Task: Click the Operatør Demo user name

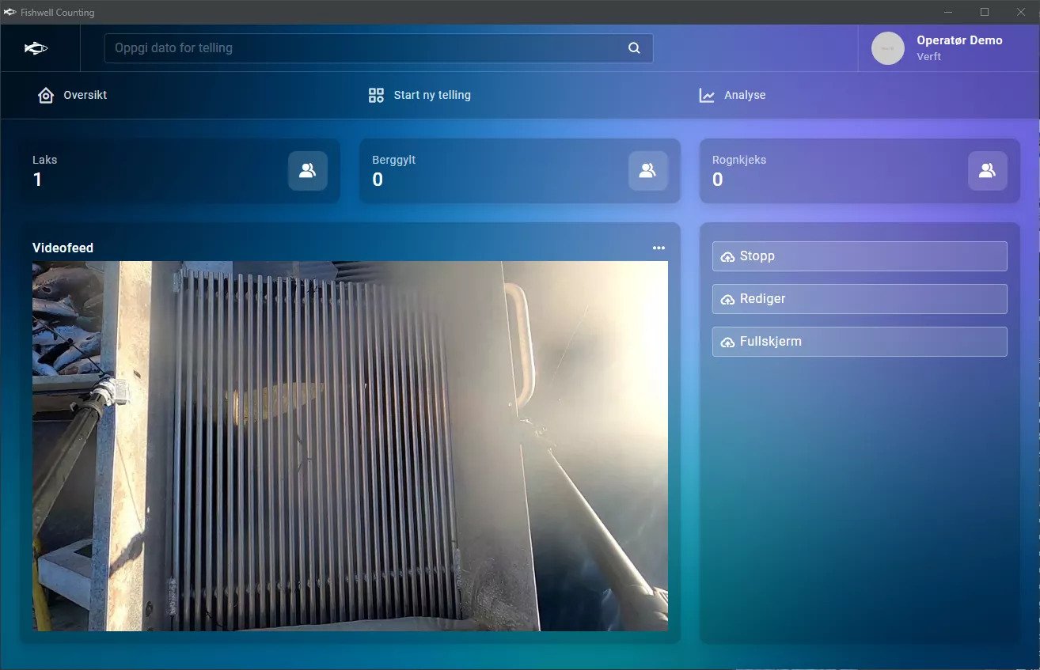Action: [959, 40]
